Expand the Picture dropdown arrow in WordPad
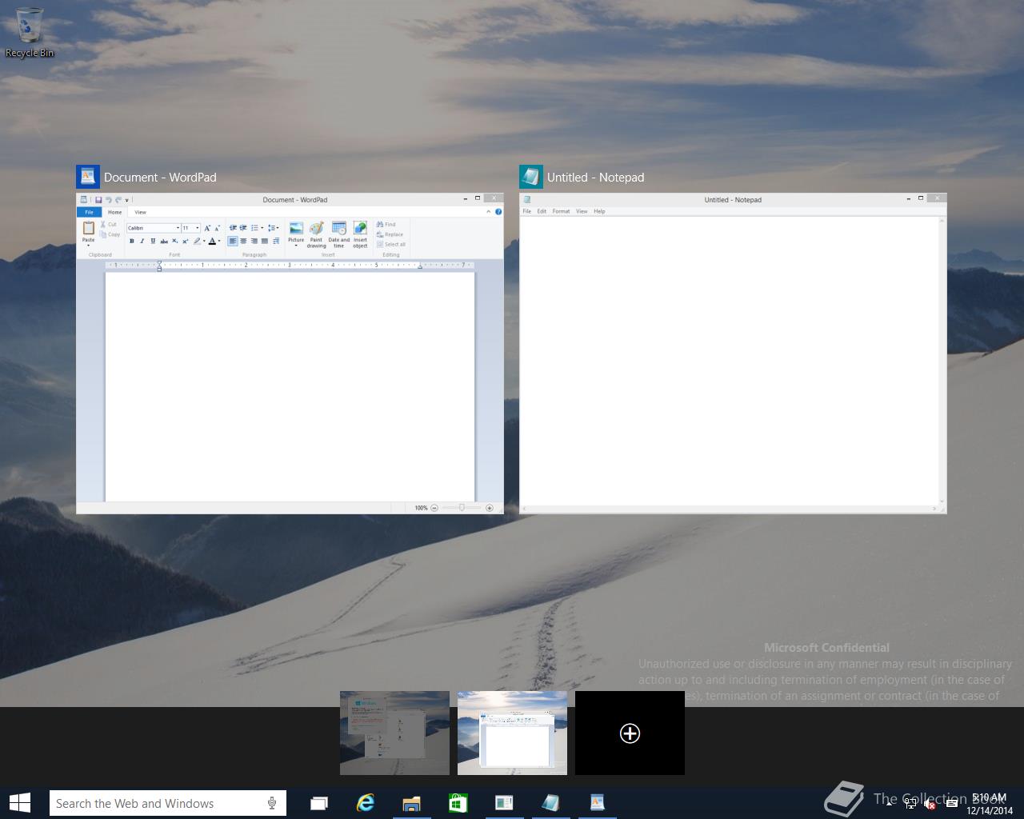Image resolution: width=1024 pixels, height=819 pixels. coord(296,246)
